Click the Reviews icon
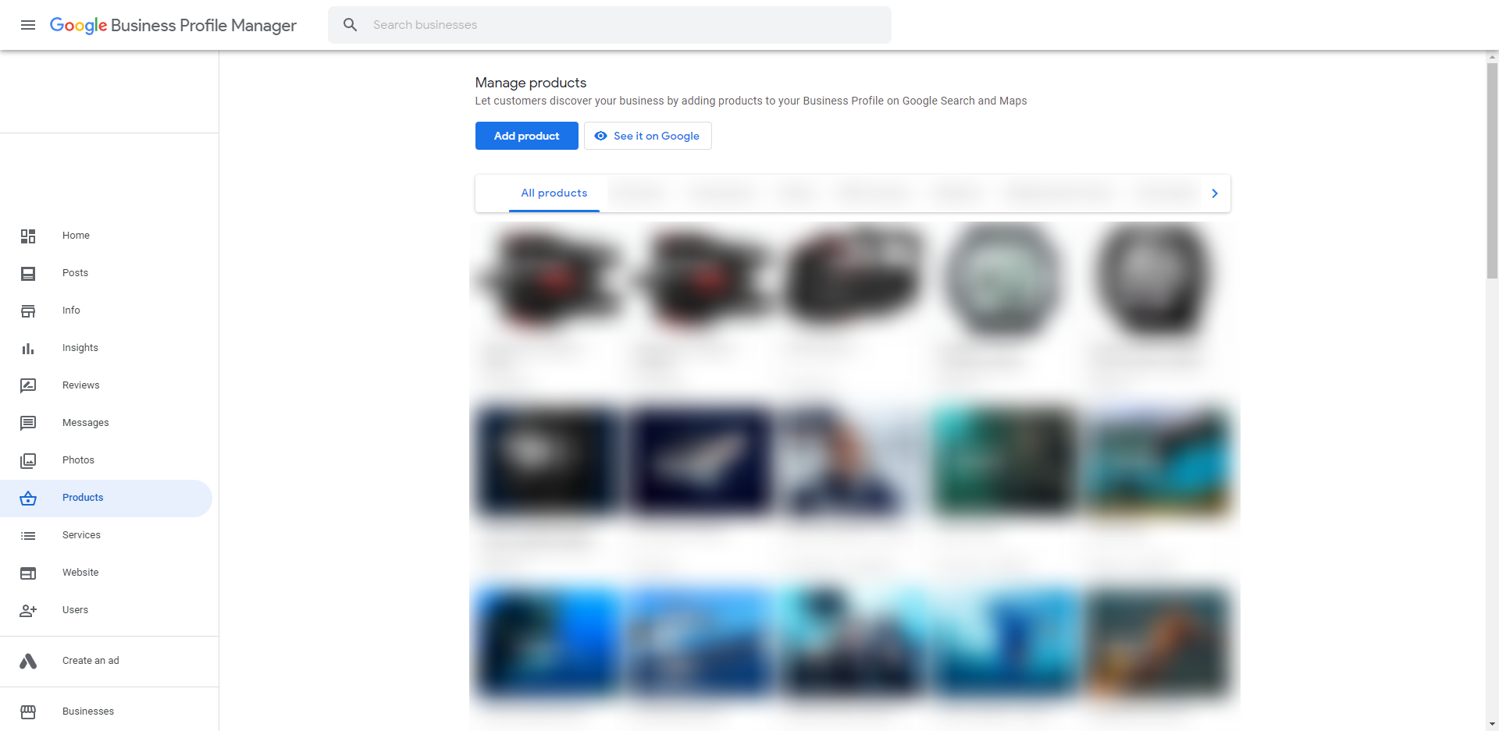Viewport: 1499px width, 731px height. point(28,385)
